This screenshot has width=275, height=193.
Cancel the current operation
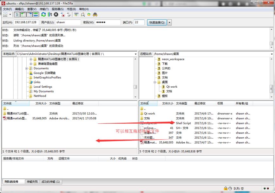[56, 15]
